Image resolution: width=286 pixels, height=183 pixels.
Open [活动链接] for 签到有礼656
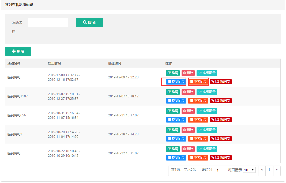click(221, 119)
